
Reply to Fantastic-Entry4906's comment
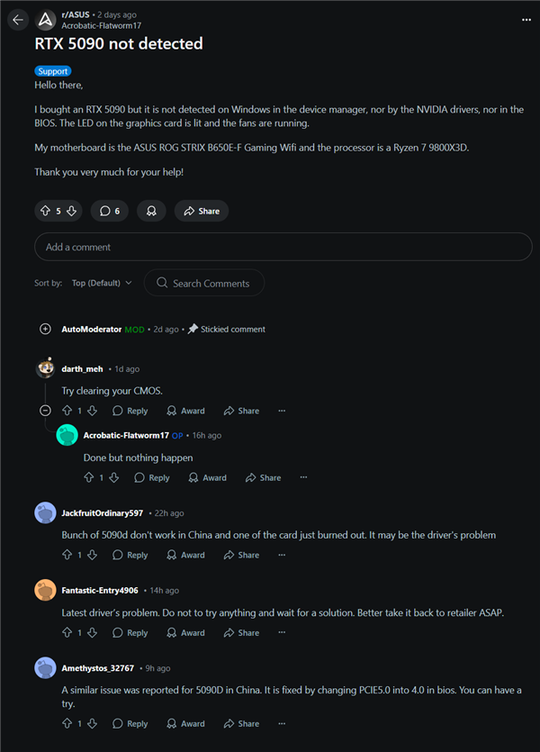point(130,633)
